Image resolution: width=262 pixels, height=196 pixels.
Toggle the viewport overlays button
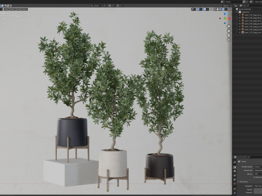pyautogui.click(x=205, y=9)
